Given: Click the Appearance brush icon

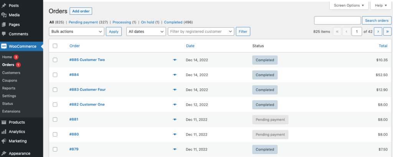Looking at the screenshot, I should pyautogui.click(x=4, y=153).
